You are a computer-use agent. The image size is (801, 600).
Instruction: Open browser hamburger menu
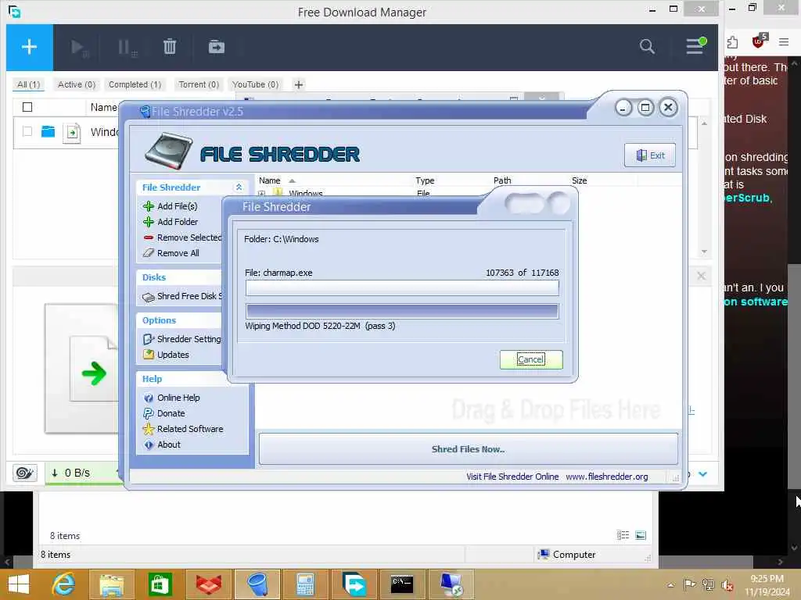click(784, 42)
